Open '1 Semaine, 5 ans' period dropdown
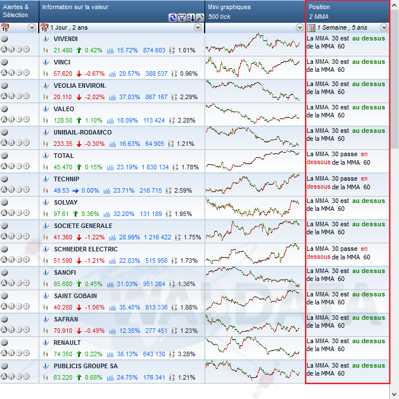The width and height of the screenshot is (399, 399). 384,27
